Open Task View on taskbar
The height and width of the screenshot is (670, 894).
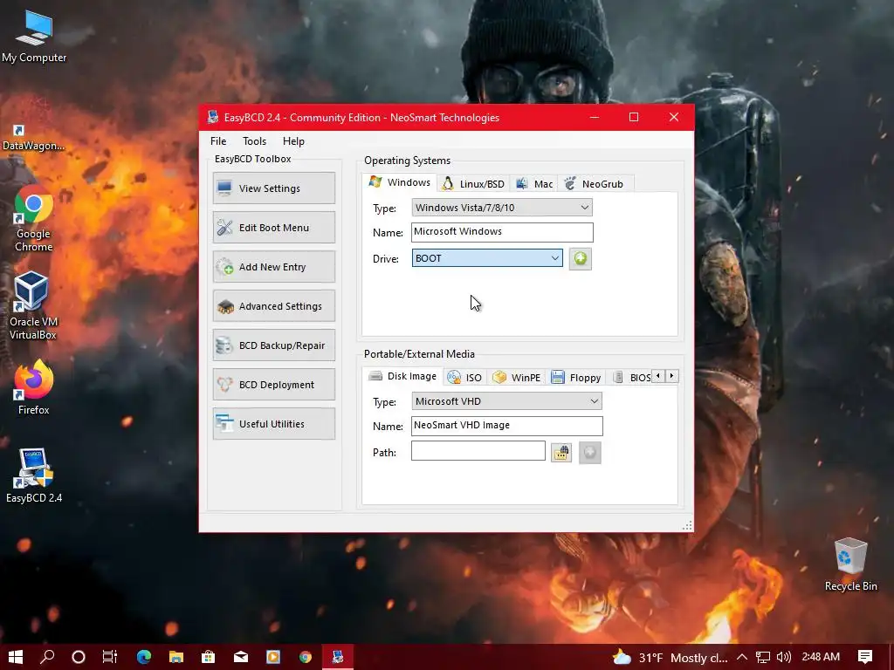click(110, 657)
